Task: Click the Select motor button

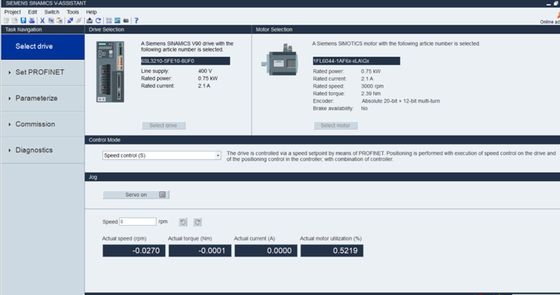Action: pyautogui.click(x=336, y=125)
